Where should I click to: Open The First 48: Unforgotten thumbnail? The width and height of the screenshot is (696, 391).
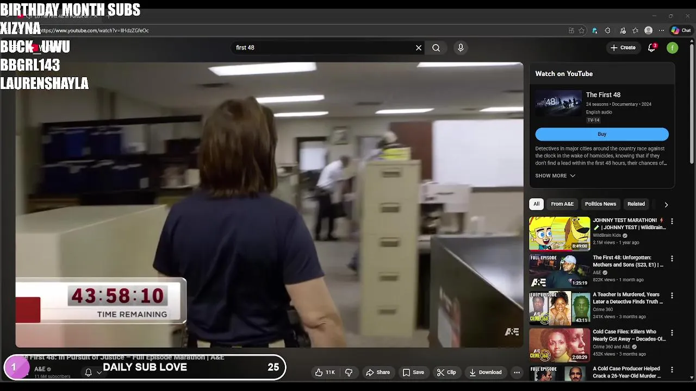click(560, 270)
